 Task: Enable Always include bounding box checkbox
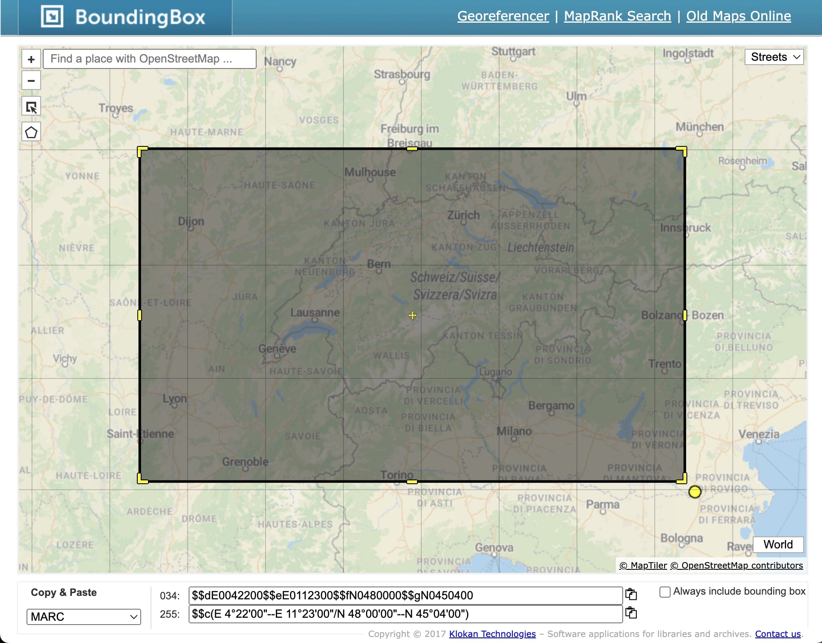pos(665,592)
